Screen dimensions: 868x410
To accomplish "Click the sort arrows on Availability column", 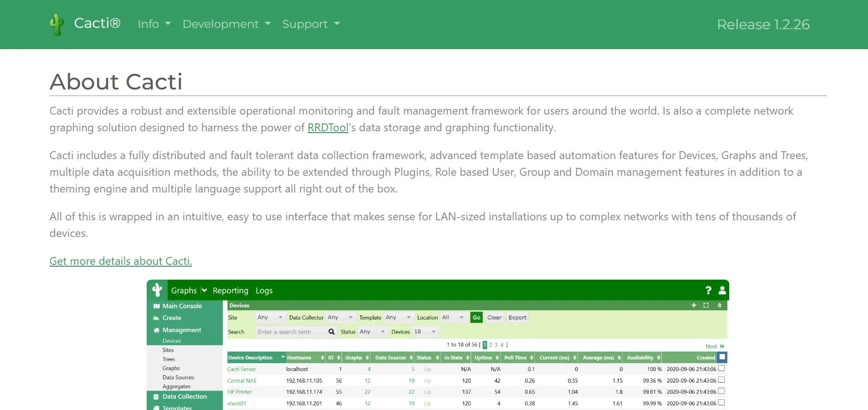I will coord(659,358).
